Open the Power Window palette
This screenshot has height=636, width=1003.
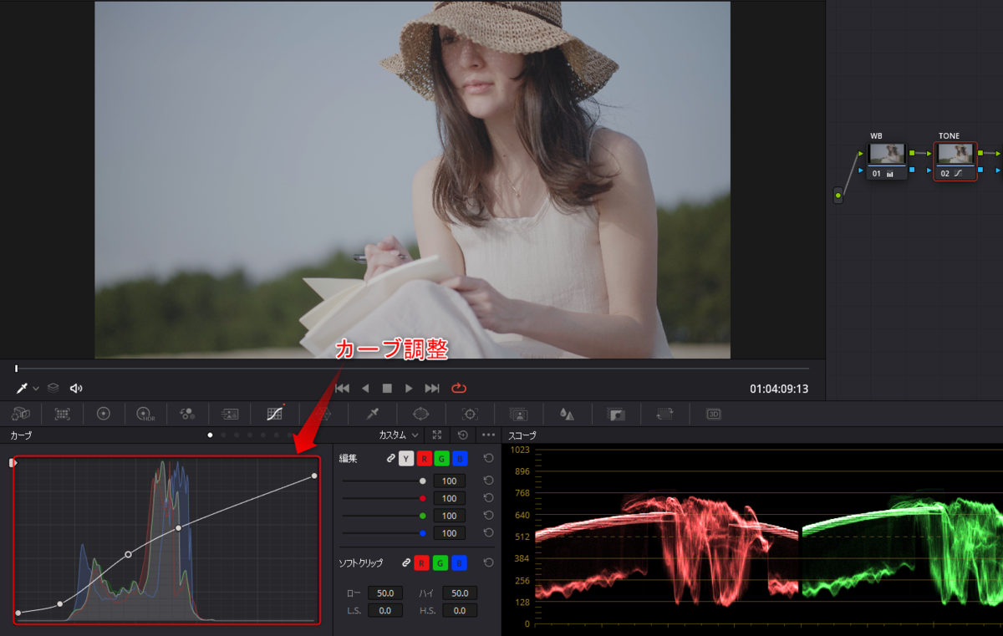(x=420, y=414)
